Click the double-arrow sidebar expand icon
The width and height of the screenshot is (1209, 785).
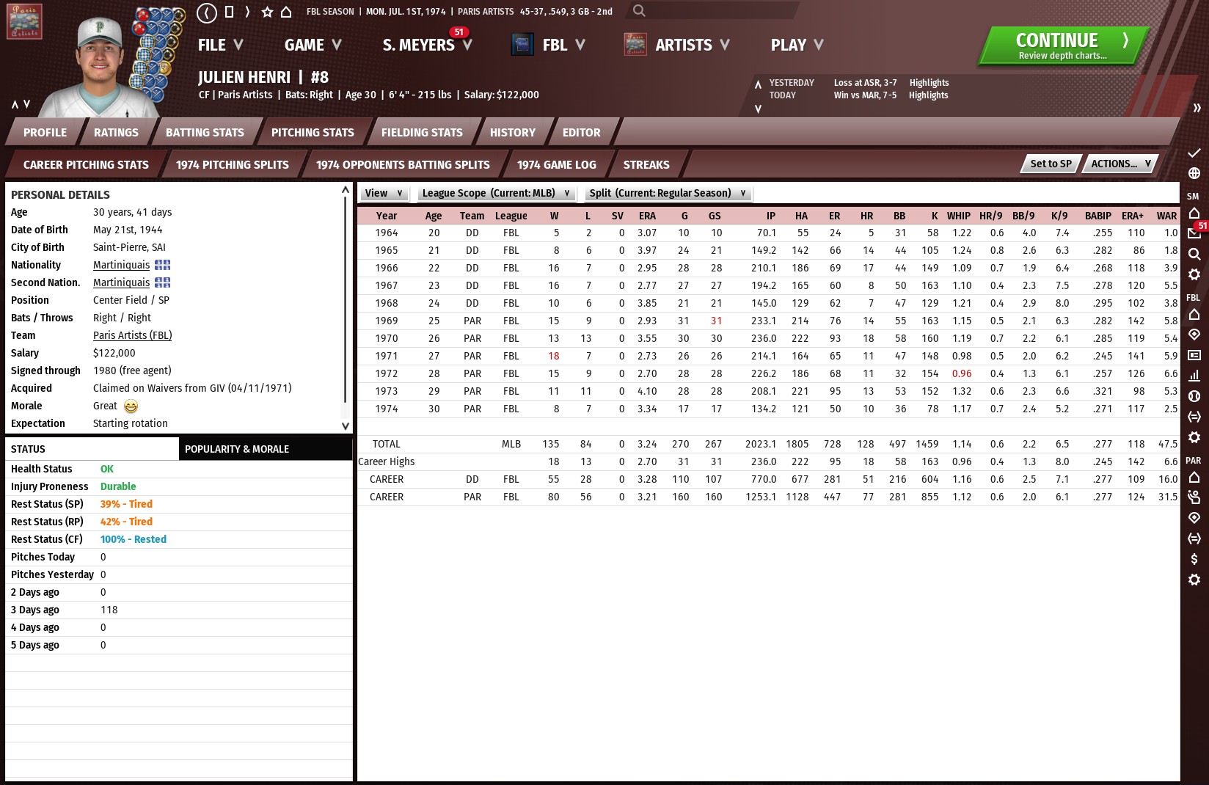(x=1197, y=108)
